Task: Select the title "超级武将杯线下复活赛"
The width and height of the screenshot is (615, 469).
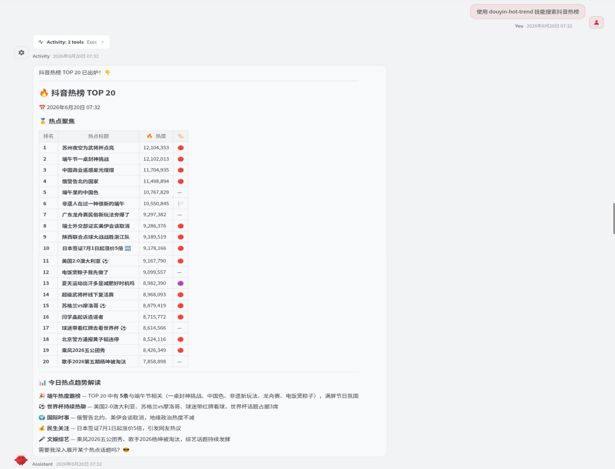Action: pos(88,295)
